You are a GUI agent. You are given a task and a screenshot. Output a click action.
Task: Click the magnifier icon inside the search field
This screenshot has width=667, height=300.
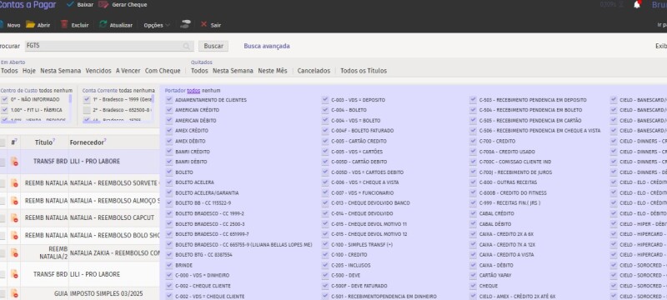pyautogui.click(x=186, y=46)
